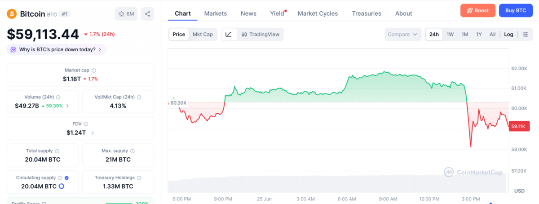Click the verified checkmark beside Circulating supply
This screenshot has width=539, height=204.
[67, 178]
